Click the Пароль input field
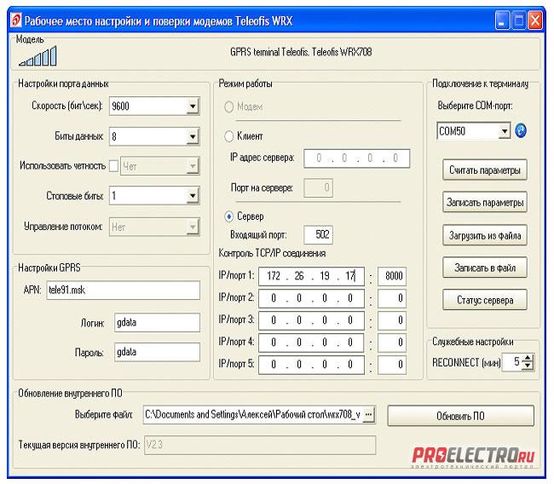This screenshot has width=554, height=484. pyautogui.click(x=157, y=352)
